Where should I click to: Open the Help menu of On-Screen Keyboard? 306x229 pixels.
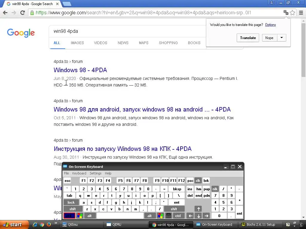click(x=108, y=173)
